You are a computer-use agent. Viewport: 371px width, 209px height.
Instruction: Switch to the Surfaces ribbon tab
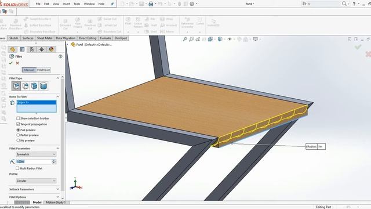[28, 38]
